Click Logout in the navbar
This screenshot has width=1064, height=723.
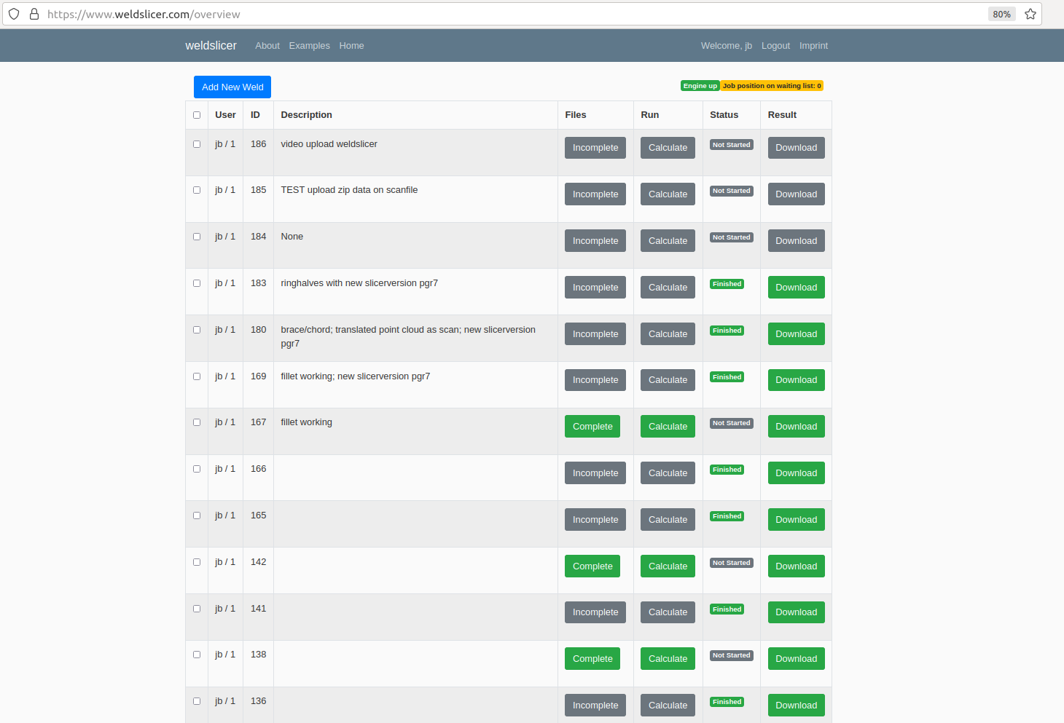[x=775, y=45]
